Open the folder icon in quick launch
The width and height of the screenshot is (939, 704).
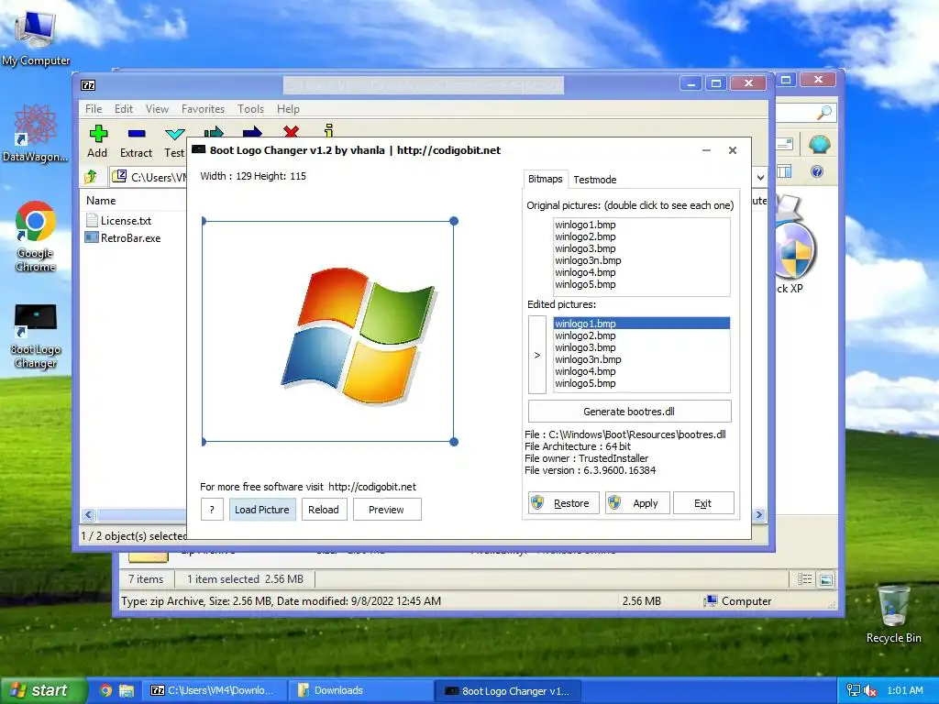(127, 690)
